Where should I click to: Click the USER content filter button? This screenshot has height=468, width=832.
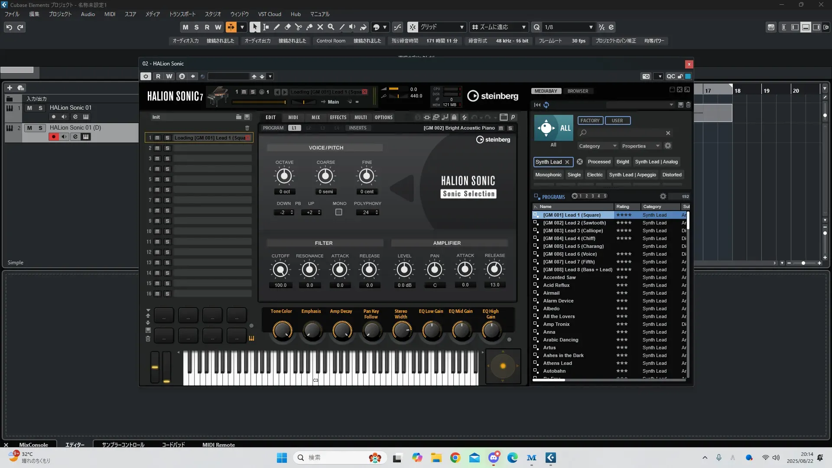[x=617, y=120]
